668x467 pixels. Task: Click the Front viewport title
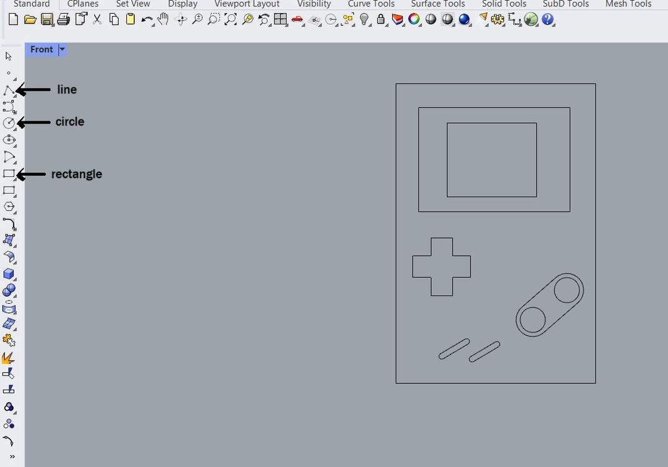41,49
